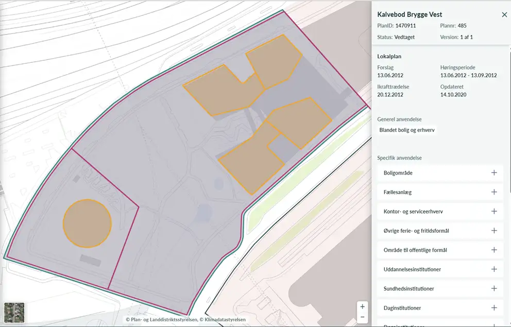
Task: Expand the Boligområde section
Action: (x=493, y=173)
